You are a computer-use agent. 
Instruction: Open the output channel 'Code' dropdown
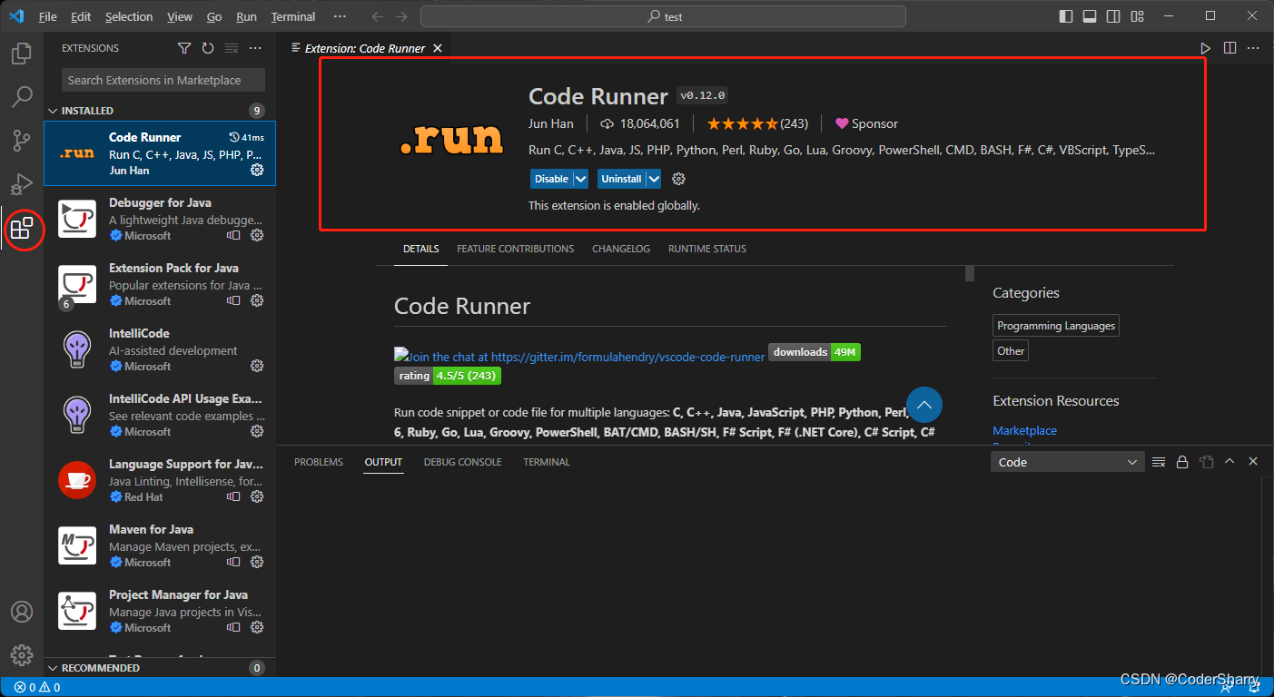coord(1067,462)
